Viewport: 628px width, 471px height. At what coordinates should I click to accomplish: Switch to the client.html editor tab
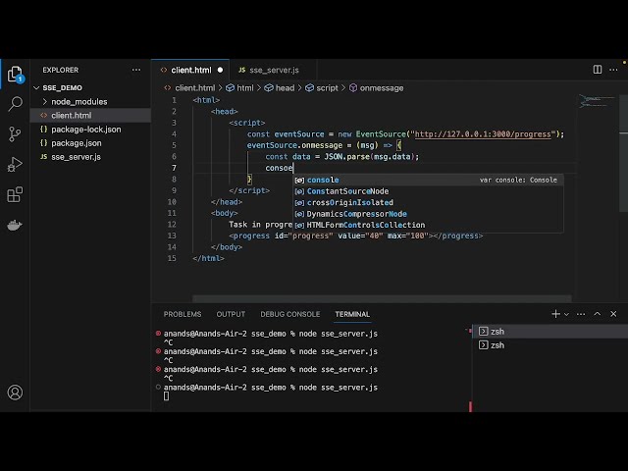191,70
